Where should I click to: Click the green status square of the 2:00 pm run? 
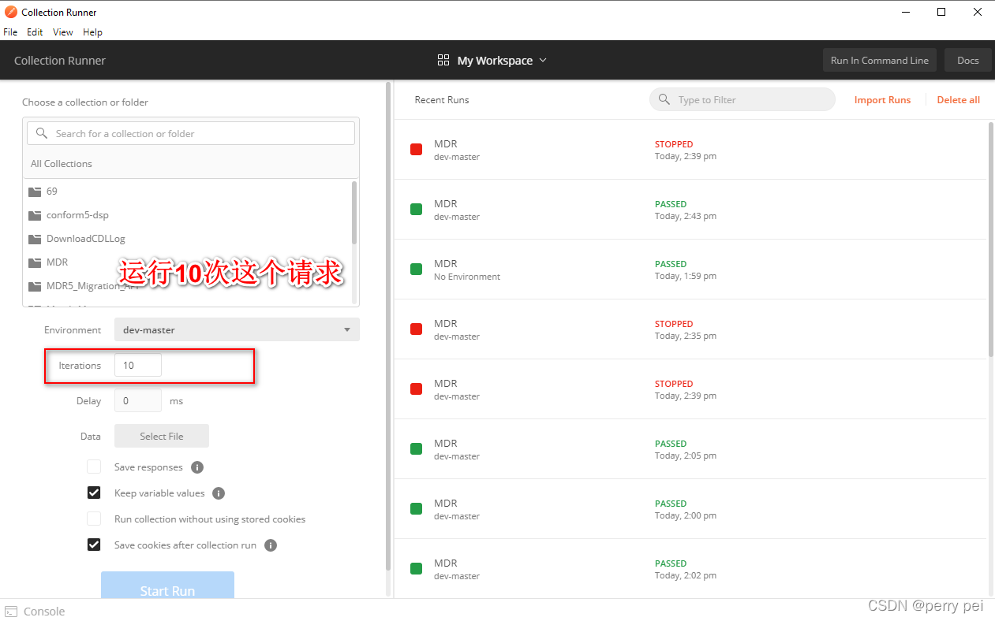click(416, 509)
